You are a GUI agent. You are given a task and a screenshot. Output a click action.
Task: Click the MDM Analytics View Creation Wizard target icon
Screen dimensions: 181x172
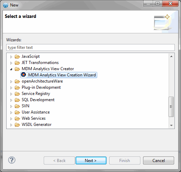[x=23, y=75]
